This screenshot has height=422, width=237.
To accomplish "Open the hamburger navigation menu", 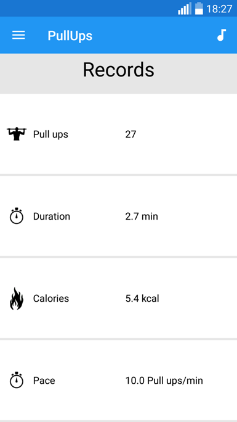I will tap(18, 35).
